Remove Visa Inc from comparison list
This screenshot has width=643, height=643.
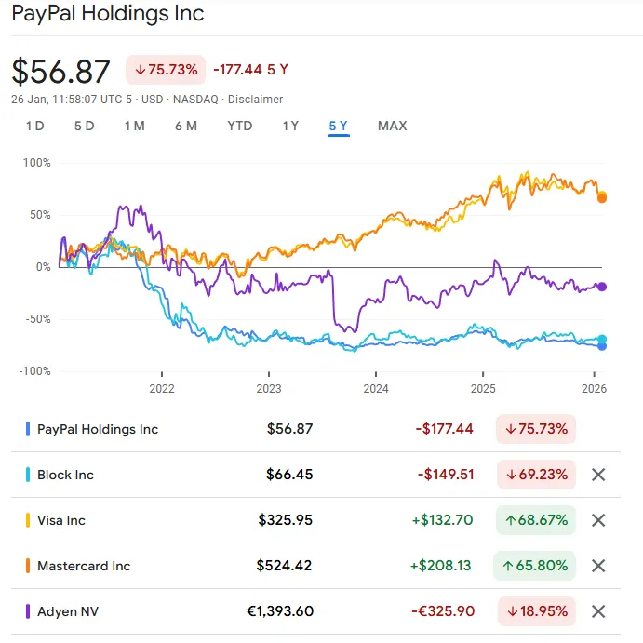pyautogui.click(x=598, y=520)
